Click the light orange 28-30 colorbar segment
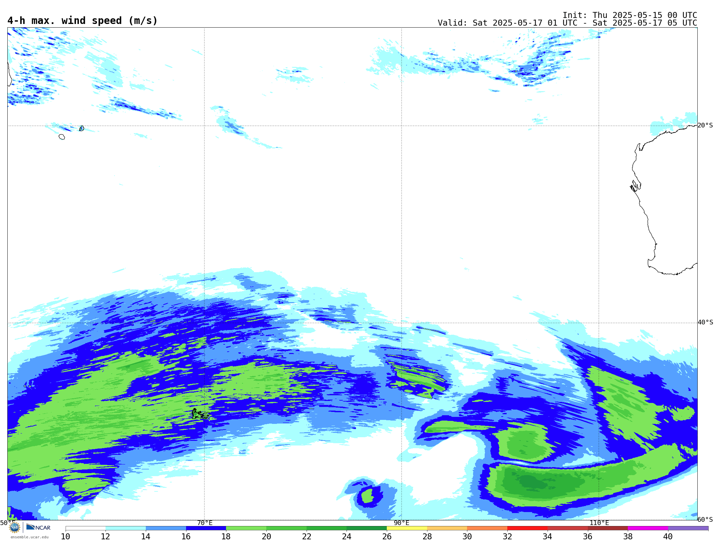 coord(447,528)
